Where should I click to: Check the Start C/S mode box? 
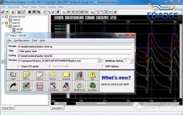[x=19, y=66]
